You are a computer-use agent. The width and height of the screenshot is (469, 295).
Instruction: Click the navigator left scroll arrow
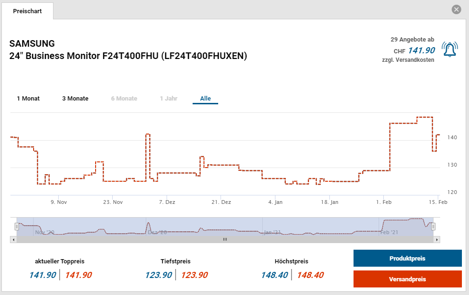(x=13, y=239)
